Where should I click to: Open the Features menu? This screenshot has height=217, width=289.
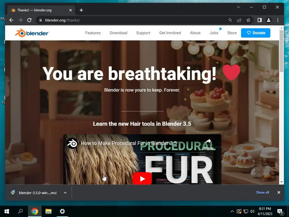(93, 33)
